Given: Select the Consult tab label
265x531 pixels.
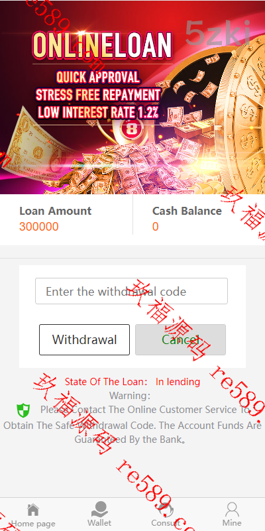Looking at the screenshot, I should [166, 522].
